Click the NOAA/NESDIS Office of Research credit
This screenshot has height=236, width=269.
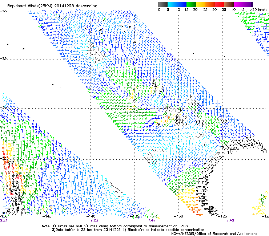pos(214,234)
